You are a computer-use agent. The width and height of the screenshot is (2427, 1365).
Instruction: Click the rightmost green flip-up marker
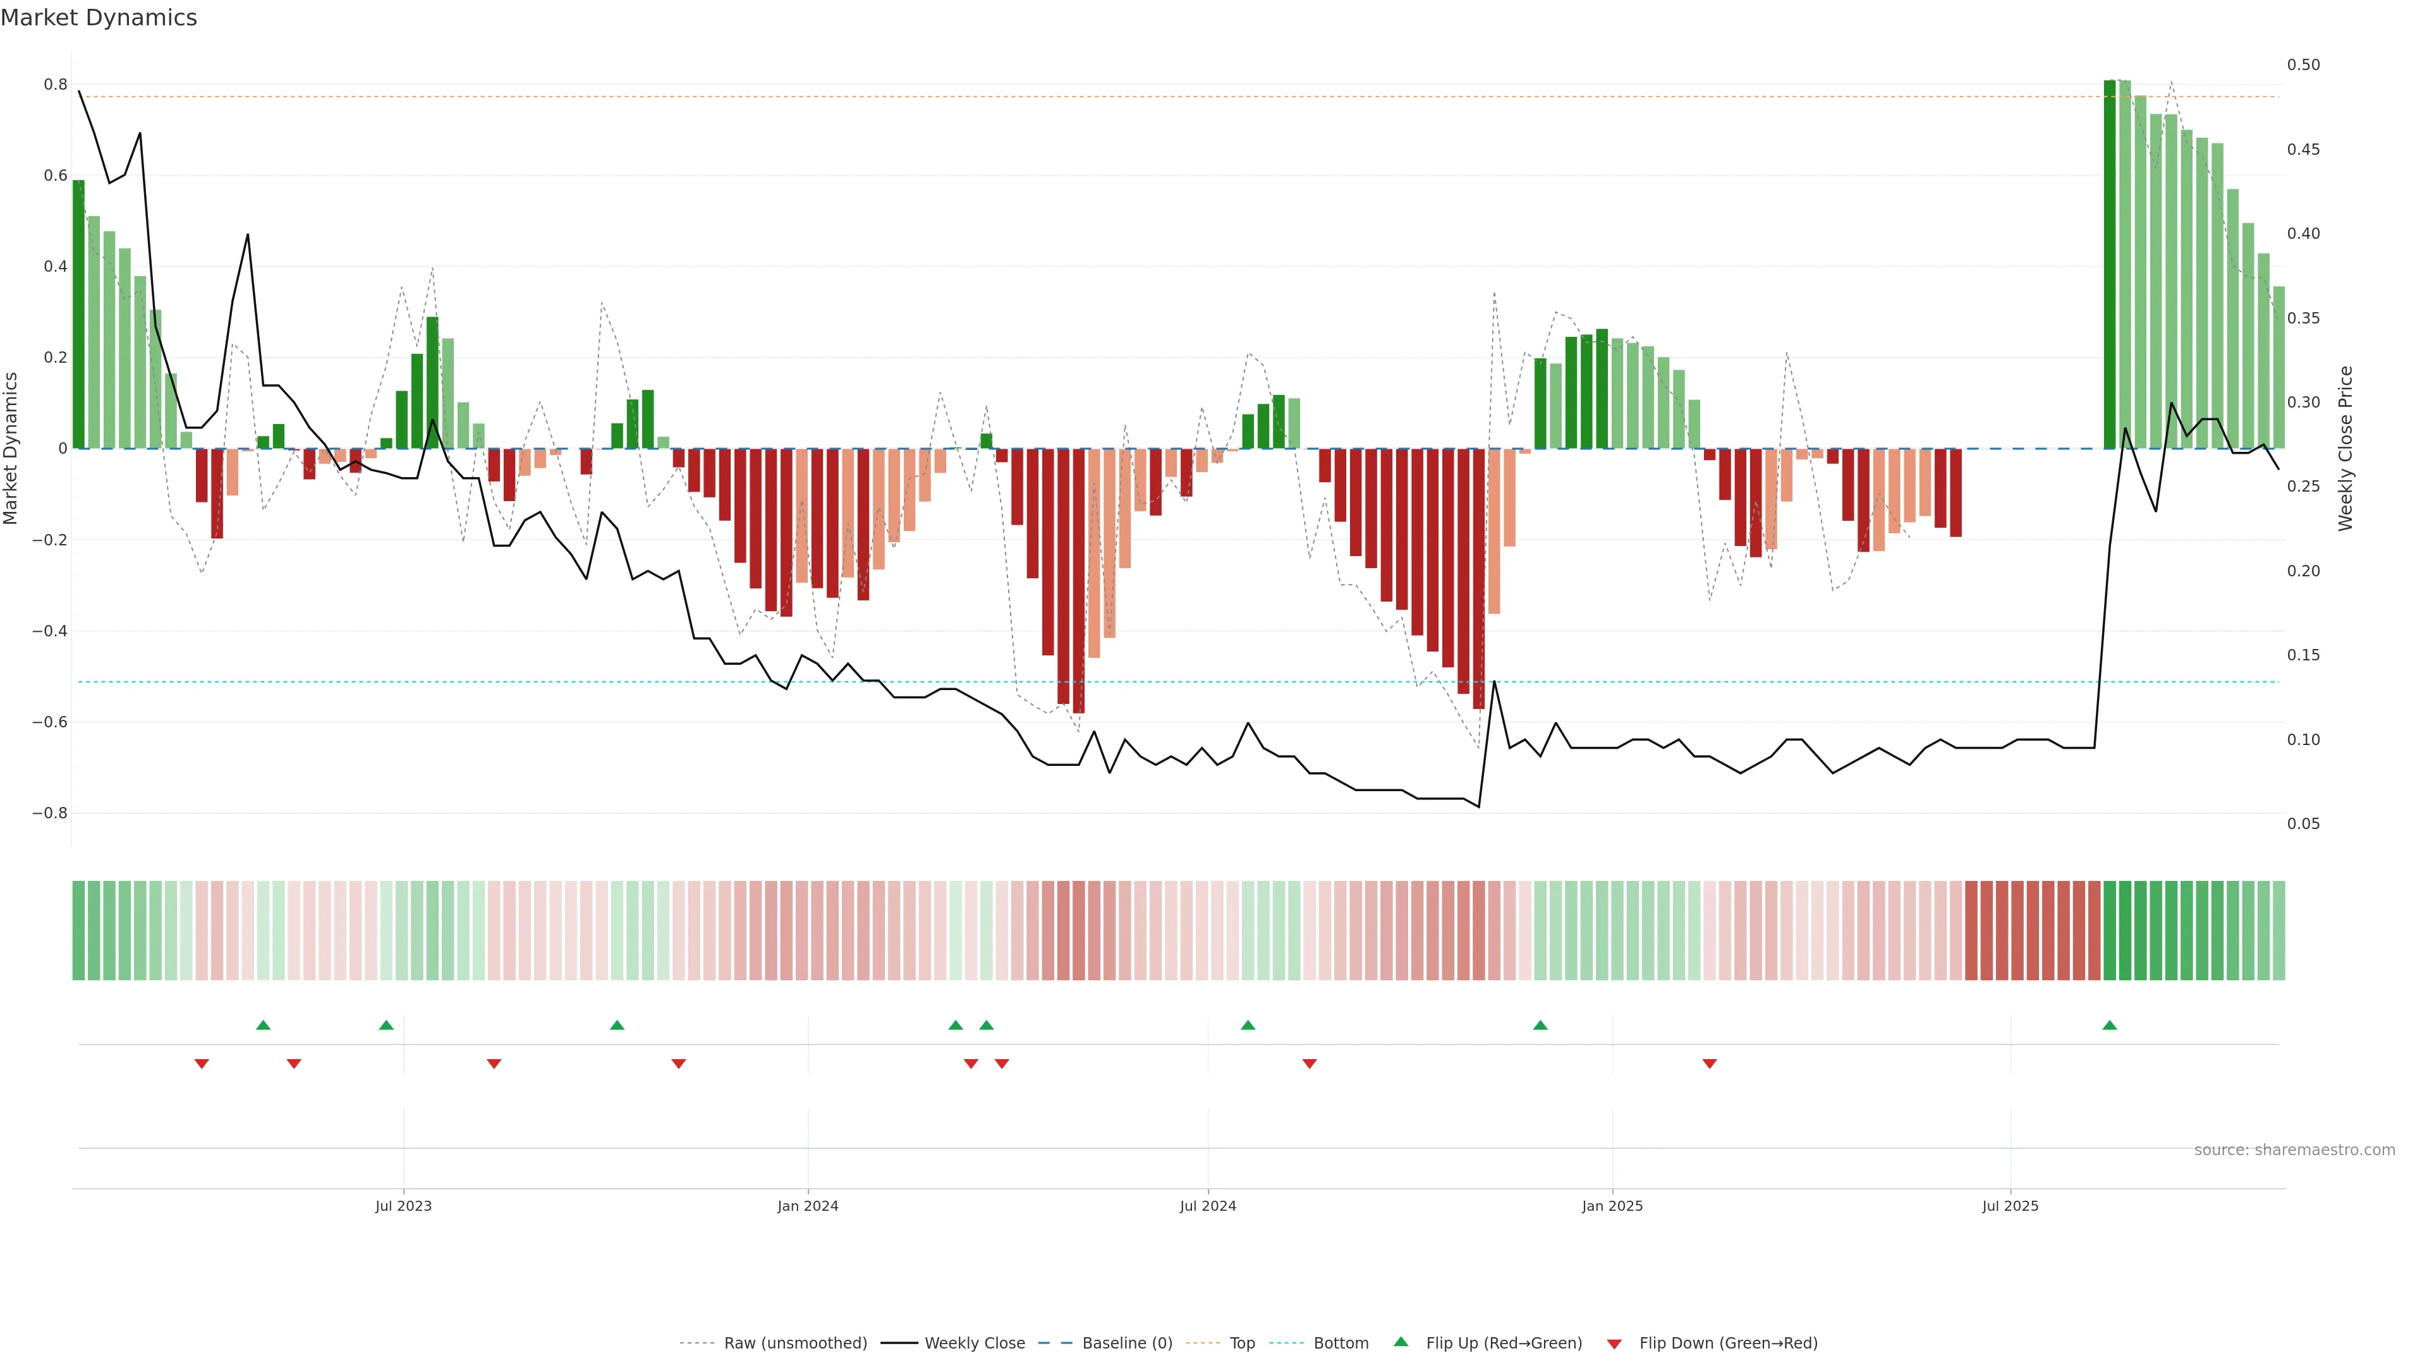coord(2110,1025)
